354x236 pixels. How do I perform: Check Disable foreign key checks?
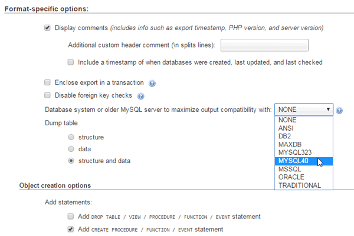tap(47, 95)
